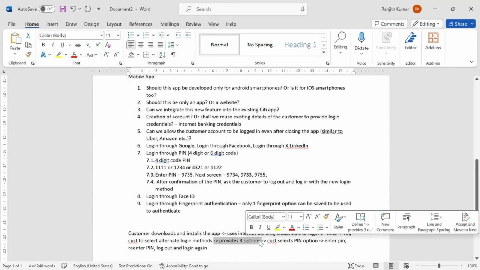Decrease font size in ribbon
This screenshot has width=480, height=270.
(x=116, y=55)
